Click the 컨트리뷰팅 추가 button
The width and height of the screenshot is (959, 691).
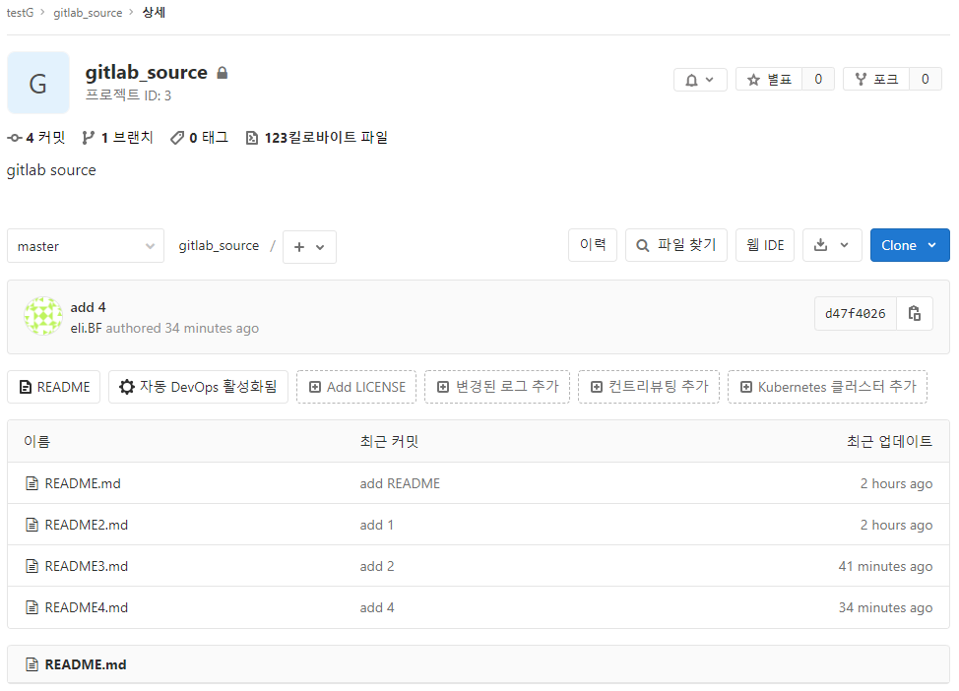coord(649,387)
